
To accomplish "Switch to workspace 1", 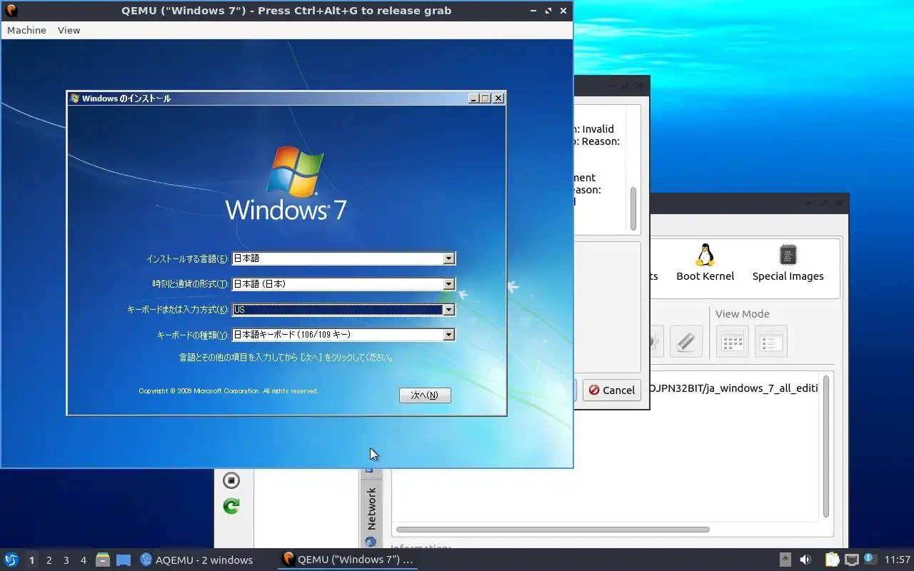I will (31, 560).
